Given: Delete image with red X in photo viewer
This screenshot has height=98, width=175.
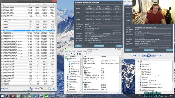Looking at the screenshot, I should [165, 56].
